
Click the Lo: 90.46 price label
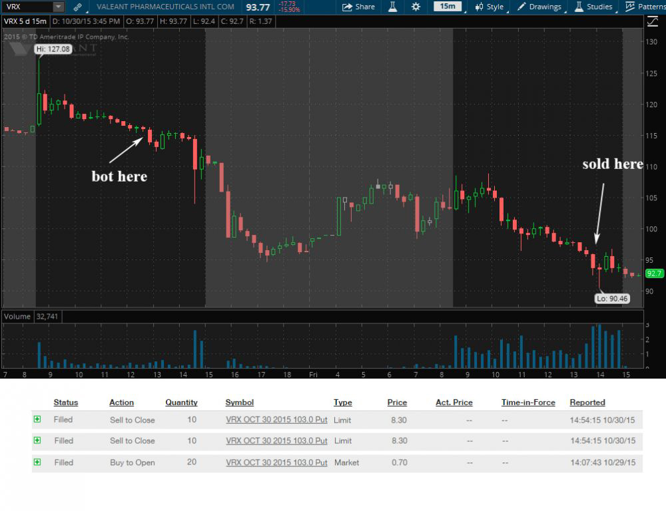tap(611, 299)
